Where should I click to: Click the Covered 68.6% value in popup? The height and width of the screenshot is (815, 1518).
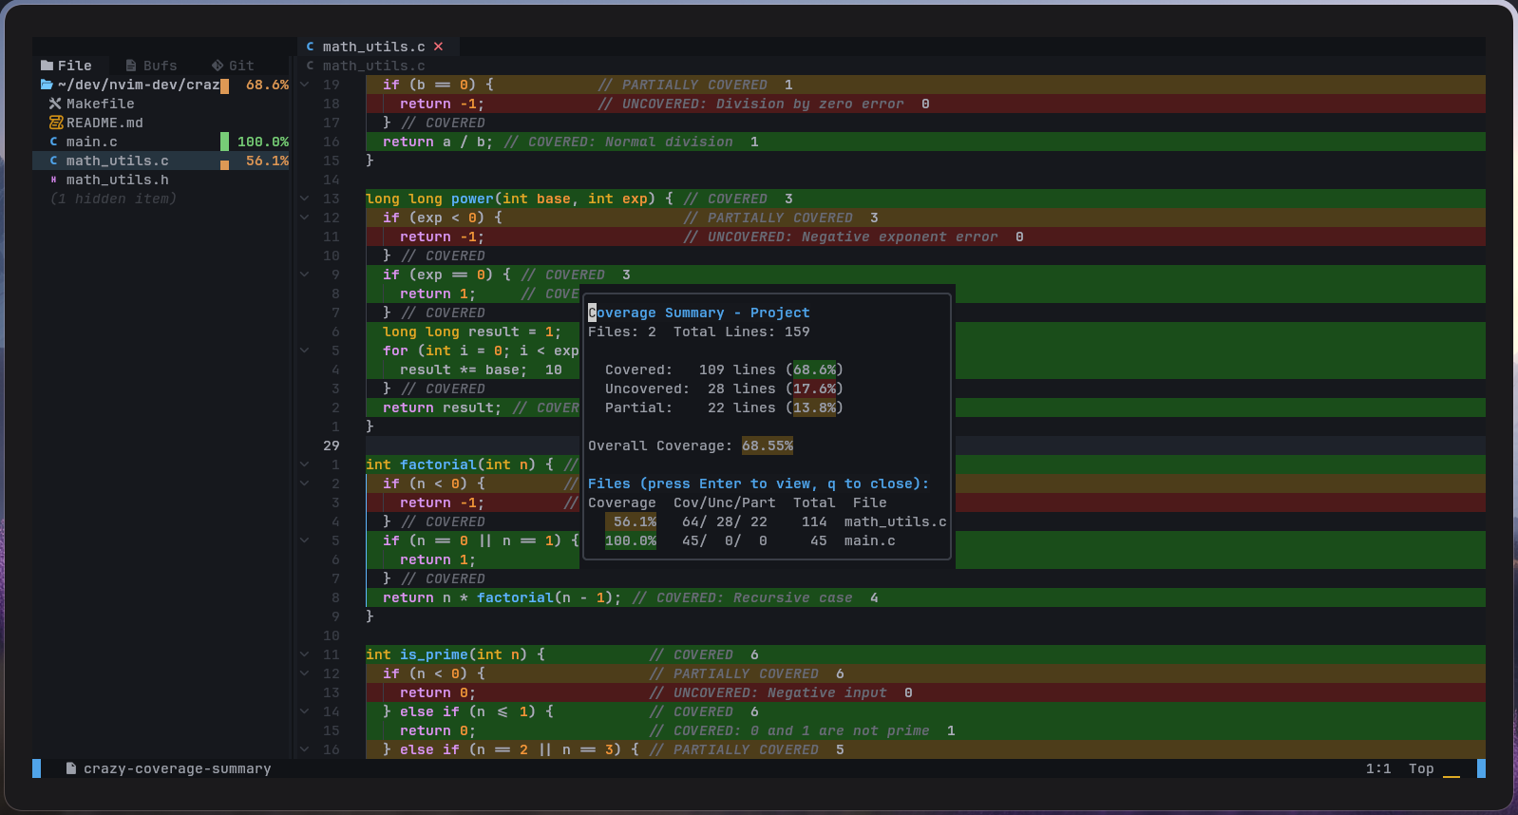(815, 370)
